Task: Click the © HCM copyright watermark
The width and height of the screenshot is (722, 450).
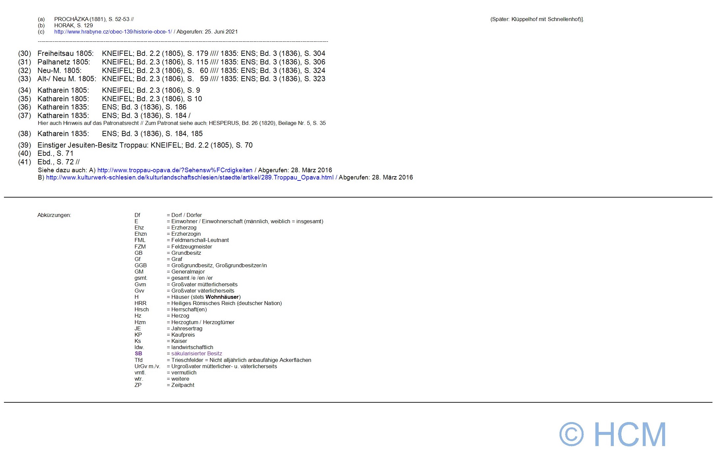Action: [x=612, y=434]
